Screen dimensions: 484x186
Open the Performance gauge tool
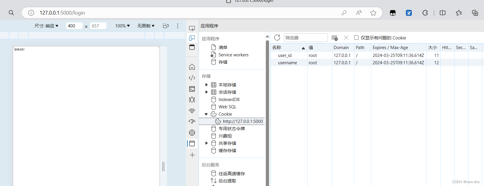(x=192, y=121)
